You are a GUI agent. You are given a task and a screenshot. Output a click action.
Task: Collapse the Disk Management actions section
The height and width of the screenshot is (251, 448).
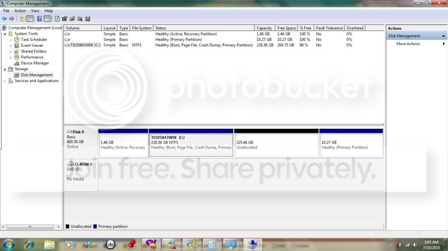(444, 36)
